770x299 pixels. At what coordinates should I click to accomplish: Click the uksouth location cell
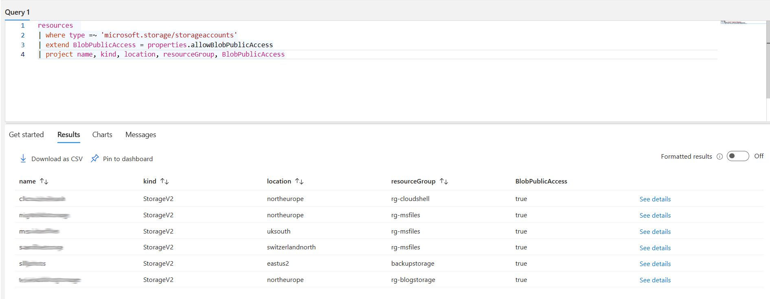279,231
